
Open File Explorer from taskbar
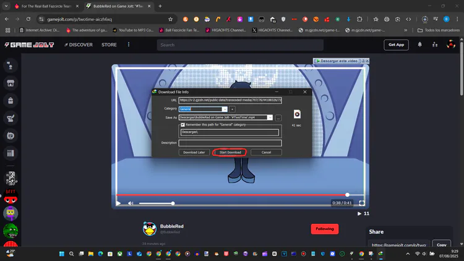click(x=91, y=254)
